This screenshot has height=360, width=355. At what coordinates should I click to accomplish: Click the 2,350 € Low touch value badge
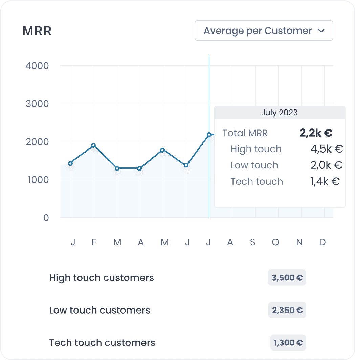(x=287, y=310)
